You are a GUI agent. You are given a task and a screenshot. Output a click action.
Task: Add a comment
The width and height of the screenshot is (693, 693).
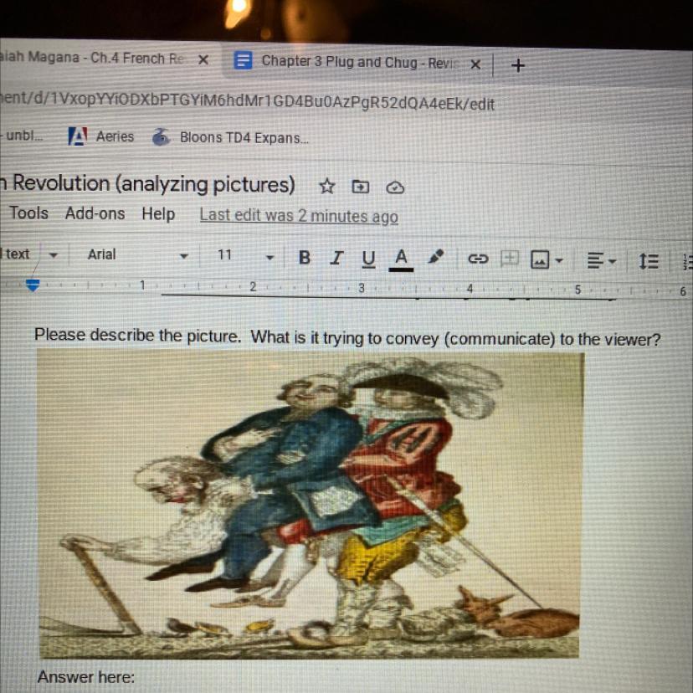coord(509,258)
